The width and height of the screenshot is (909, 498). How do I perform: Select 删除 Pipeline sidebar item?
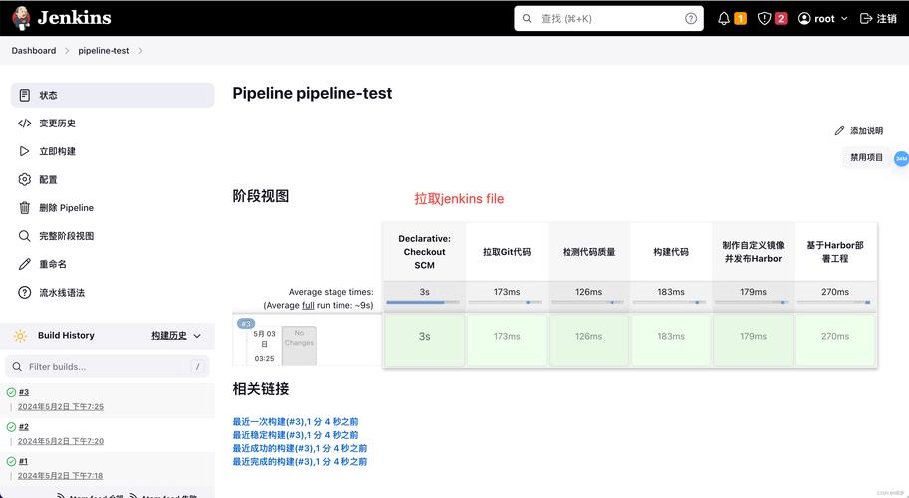click(x=113, y=207)
